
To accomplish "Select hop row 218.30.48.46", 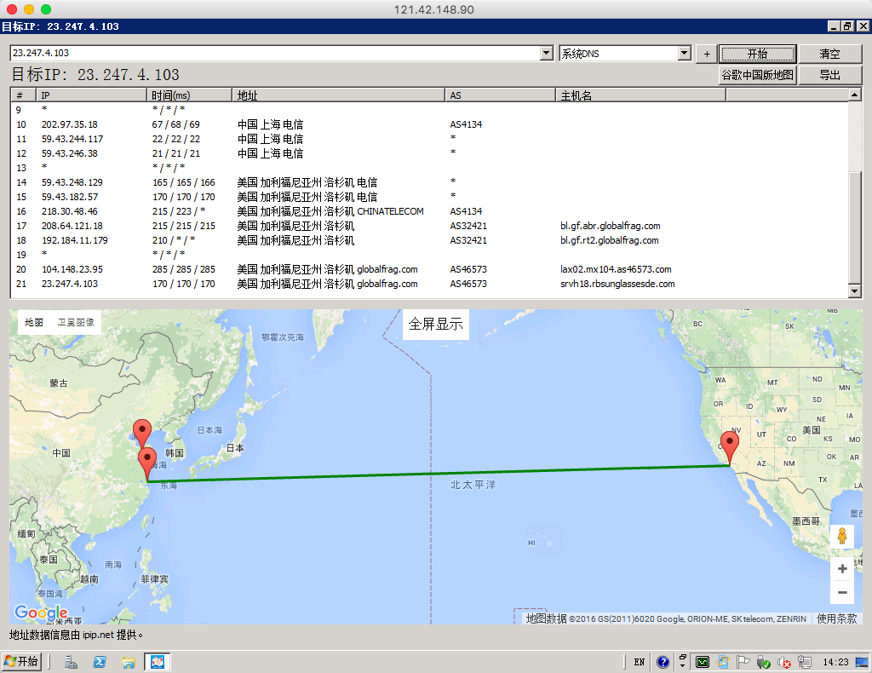I will (429, 211).
